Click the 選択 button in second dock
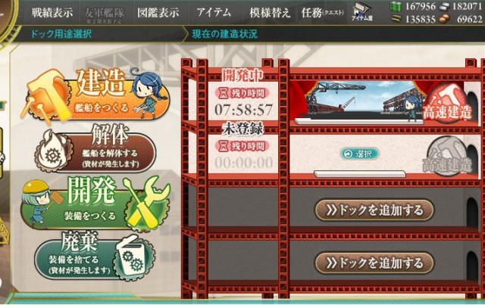485x305 pixels. coord(360,154)
